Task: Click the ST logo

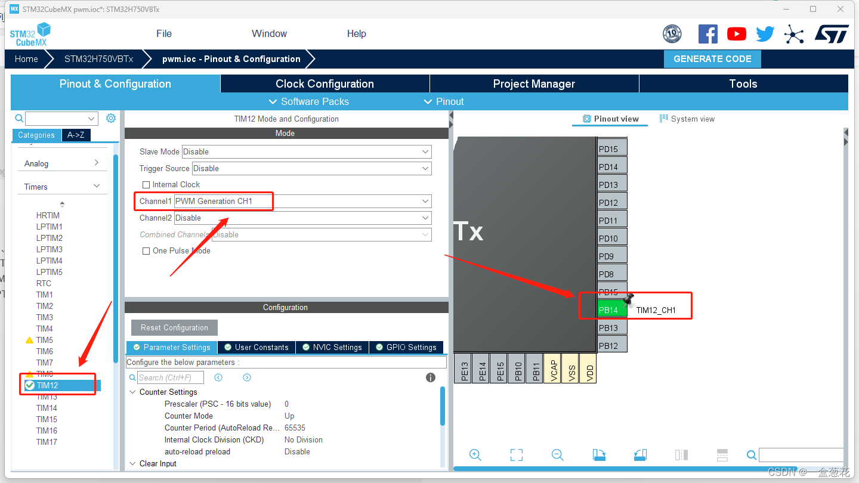Action: coord(832,34)
